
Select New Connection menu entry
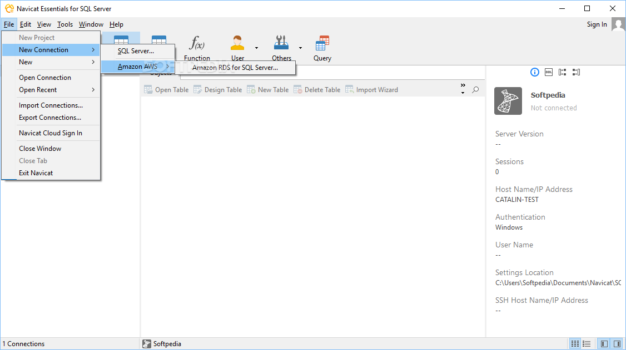(51, 50)
